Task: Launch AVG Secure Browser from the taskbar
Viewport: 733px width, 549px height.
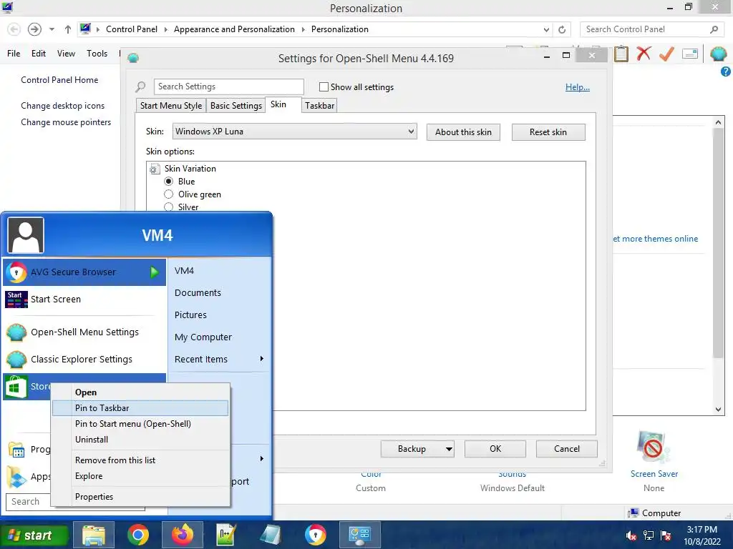Action: (x=316, y=535)
